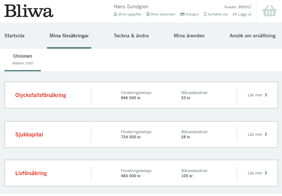Open the Olycksfallsförsäkring heading
The height and width of the screenshot is (196, 282).
(x=41, y=95)
